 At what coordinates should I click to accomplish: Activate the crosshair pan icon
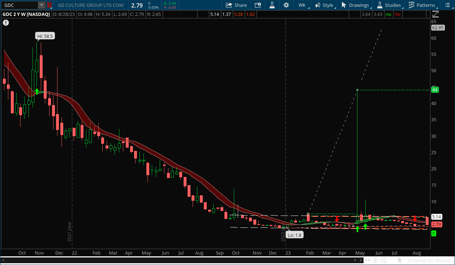tap(376, 260)
